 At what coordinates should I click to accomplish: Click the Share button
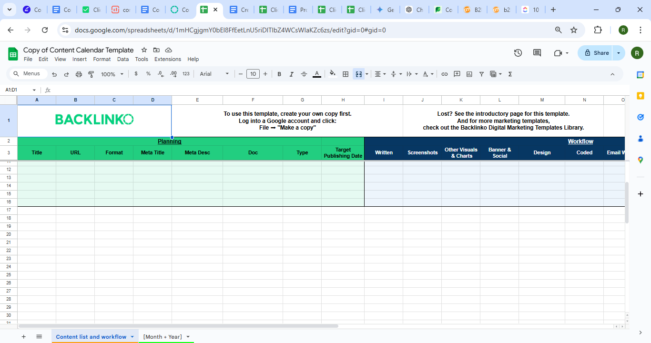[x=595, y=53]
